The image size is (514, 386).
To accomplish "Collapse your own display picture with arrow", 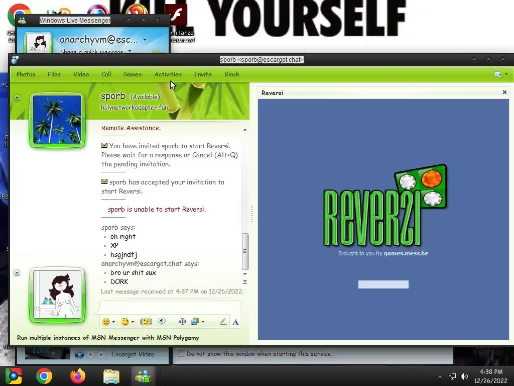I will click(x=17, y=273).
